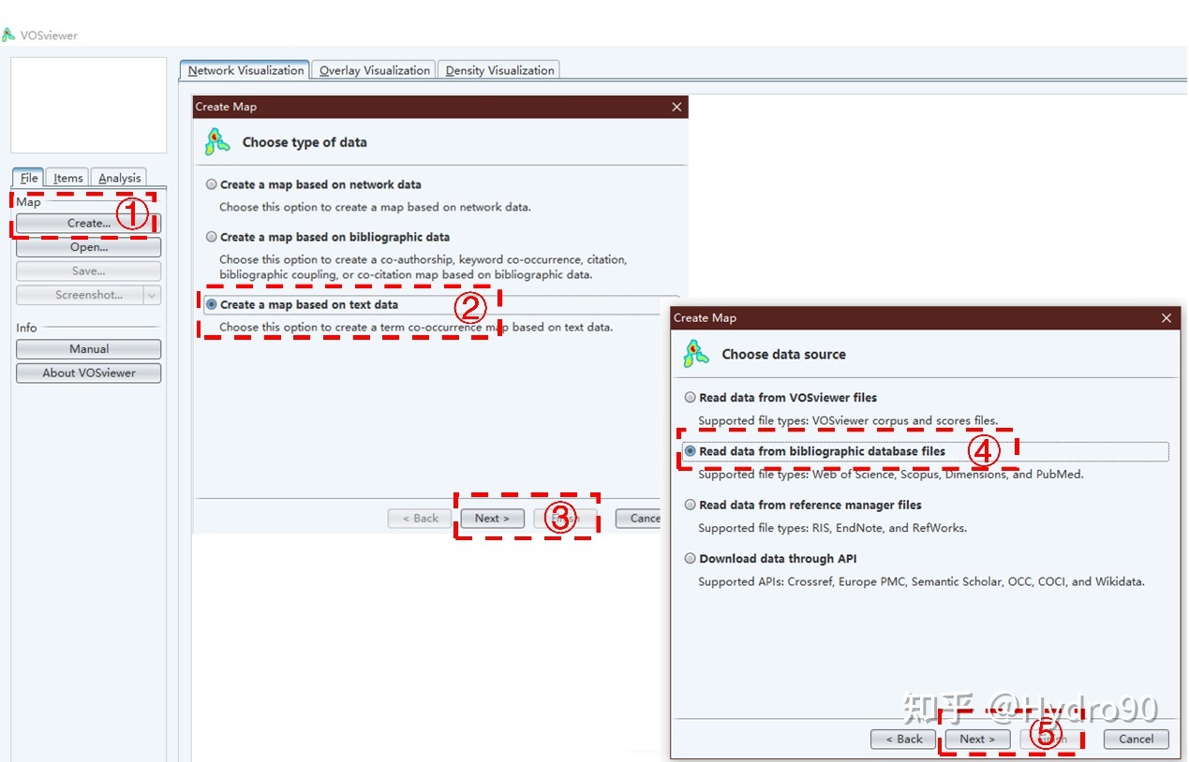Click the heatmap icon beside Choose data source
Viewport: 1189px width, 762px height.
pyautogui.click(x=696, y=354)
